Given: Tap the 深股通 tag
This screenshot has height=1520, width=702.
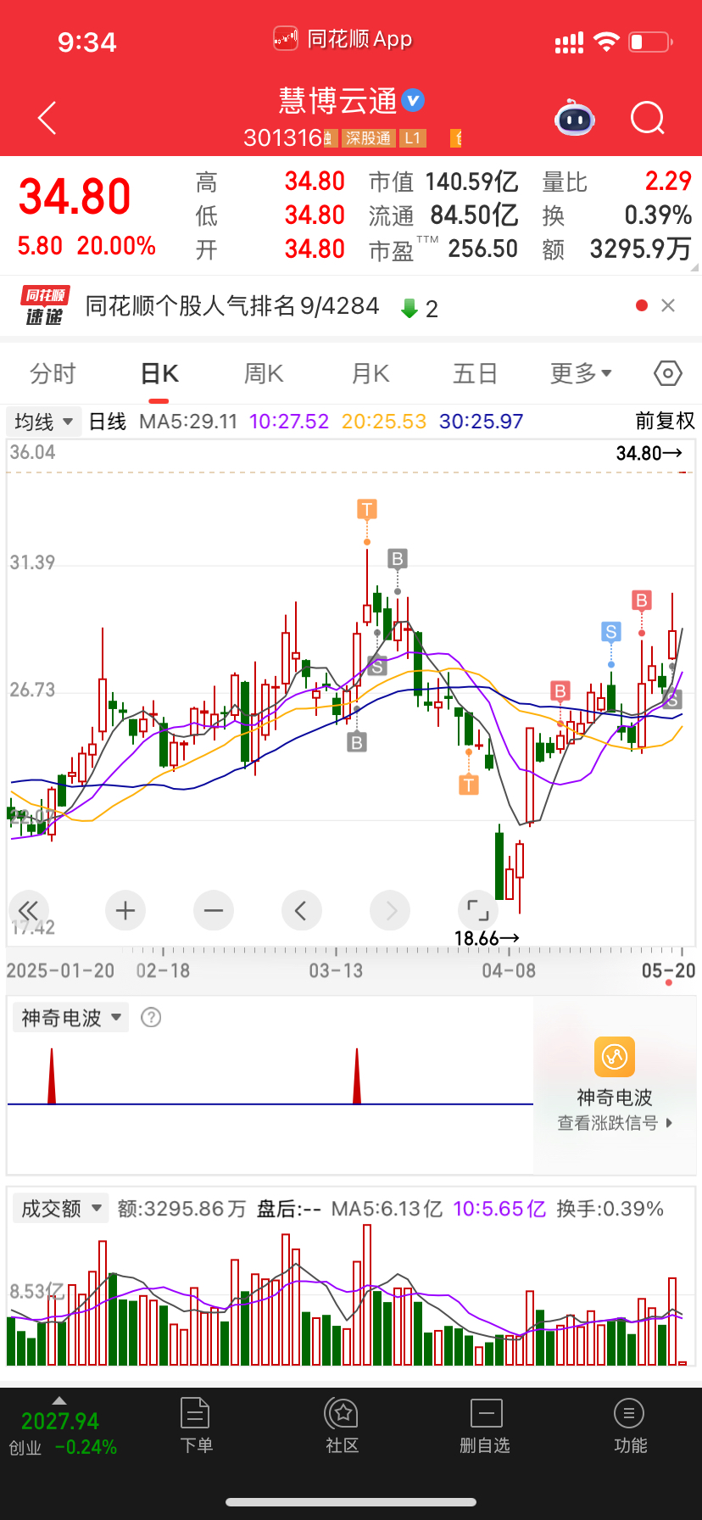Looking at the screenshot, I should point(368,138).
